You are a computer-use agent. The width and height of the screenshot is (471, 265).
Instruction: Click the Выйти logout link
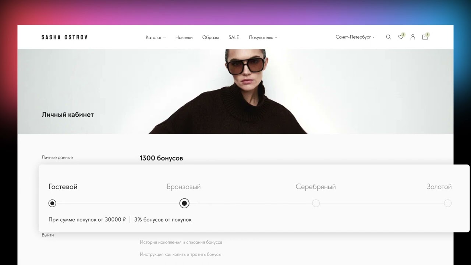pyautogui.click(x=48, y=235)
